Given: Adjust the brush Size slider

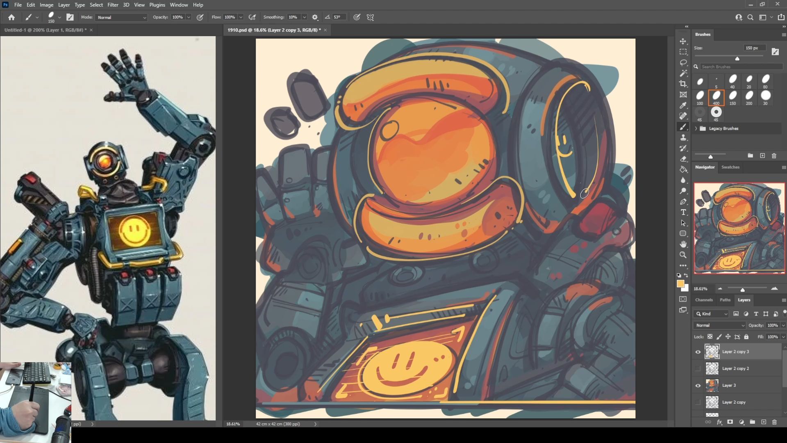Looking at the screenshot, I should (x=737, y=59).
